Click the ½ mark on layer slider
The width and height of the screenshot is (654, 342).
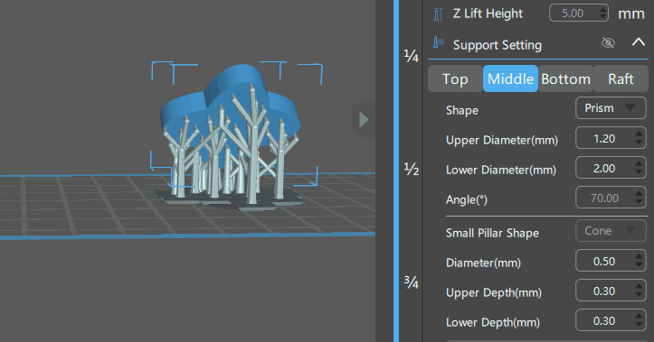coord(412,169)
